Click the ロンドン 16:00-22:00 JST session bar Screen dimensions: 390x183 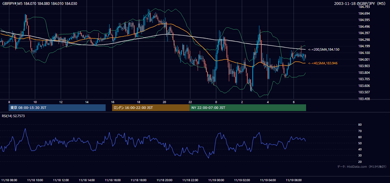coord(151,108)
